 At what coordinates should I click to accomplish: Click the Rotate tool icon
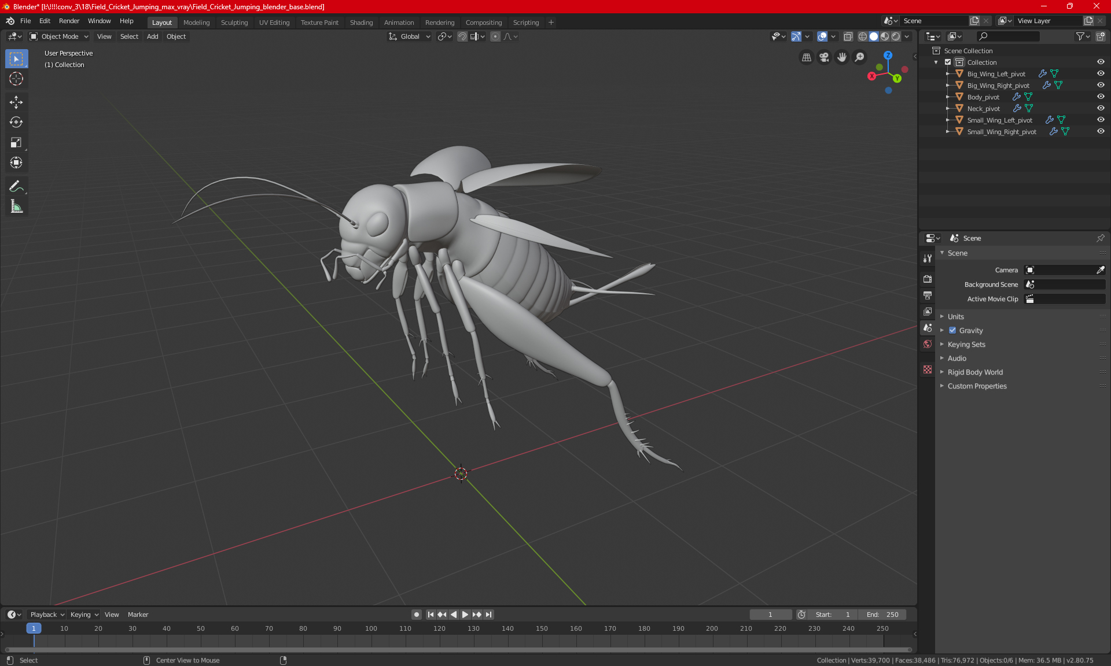click(x=16, y=121)
